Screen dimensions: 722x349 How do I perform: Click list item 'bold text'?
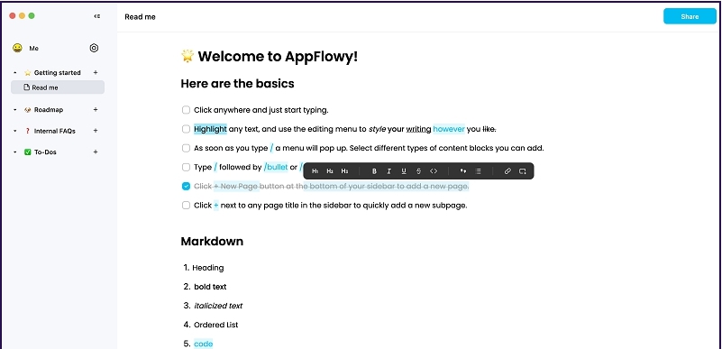click(x=210, y=287)
